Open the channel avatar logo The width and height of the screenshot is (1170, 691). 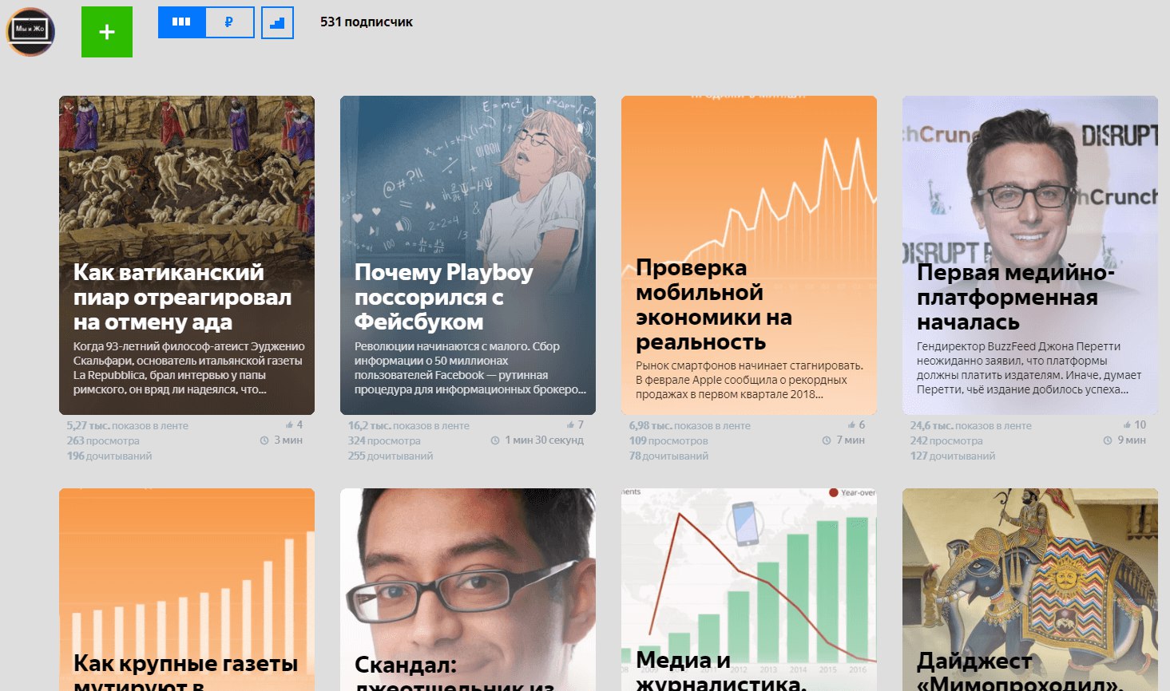pos(30,31)
